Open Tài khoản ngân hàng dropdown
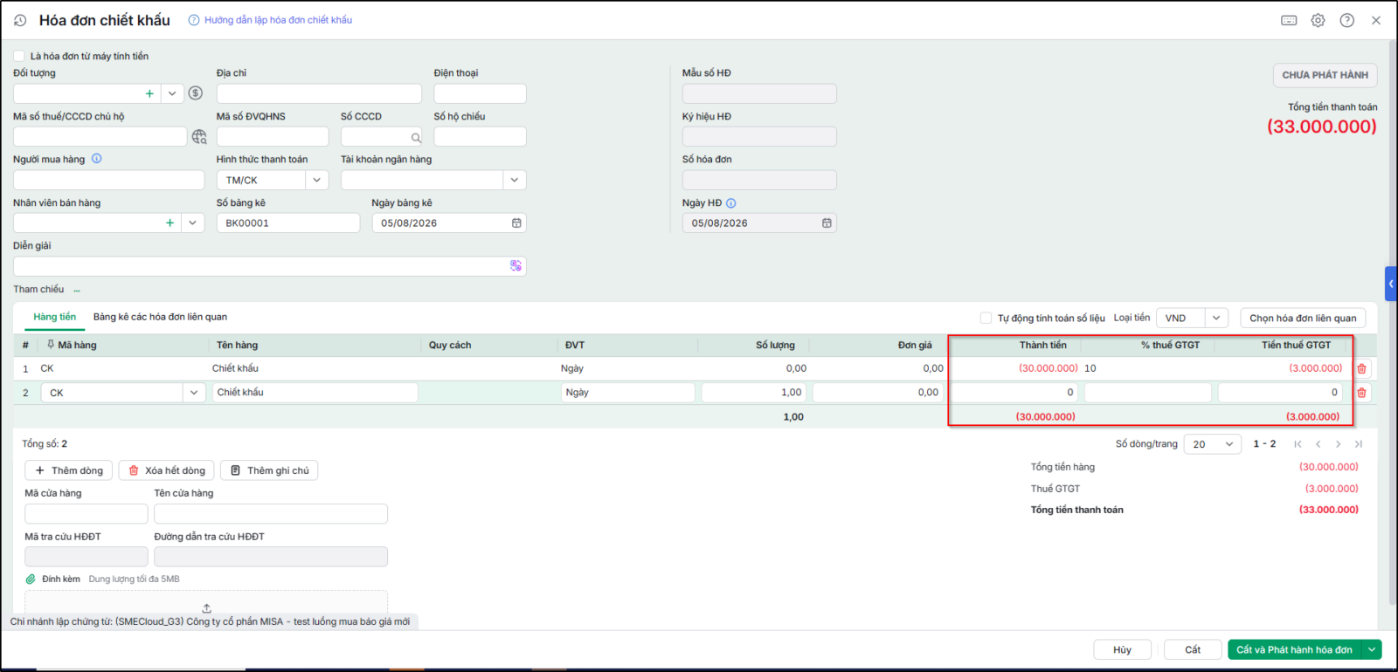 515,180
